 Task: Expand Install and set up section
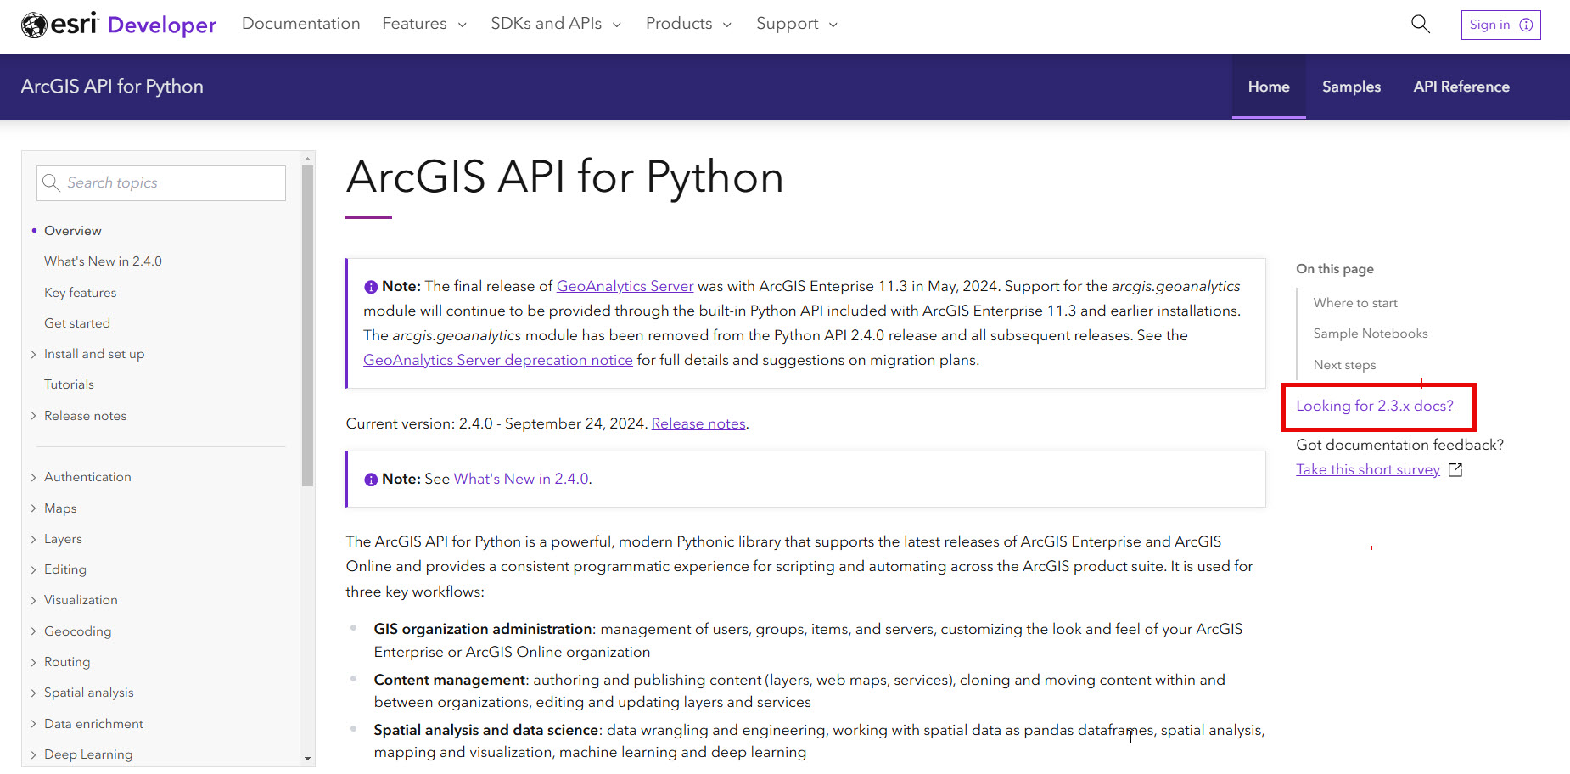(x=33, y=354)
